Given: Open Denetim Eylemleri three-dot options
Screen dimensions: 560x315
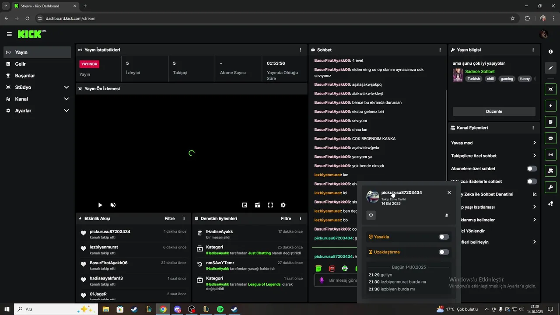Looking at the screenshot, I should coord(300,218).
